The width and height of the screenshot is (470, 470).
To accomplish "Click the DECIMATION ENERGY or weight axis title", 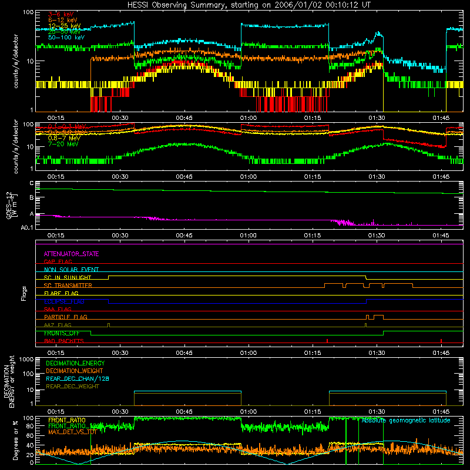I will coord(9,382).
